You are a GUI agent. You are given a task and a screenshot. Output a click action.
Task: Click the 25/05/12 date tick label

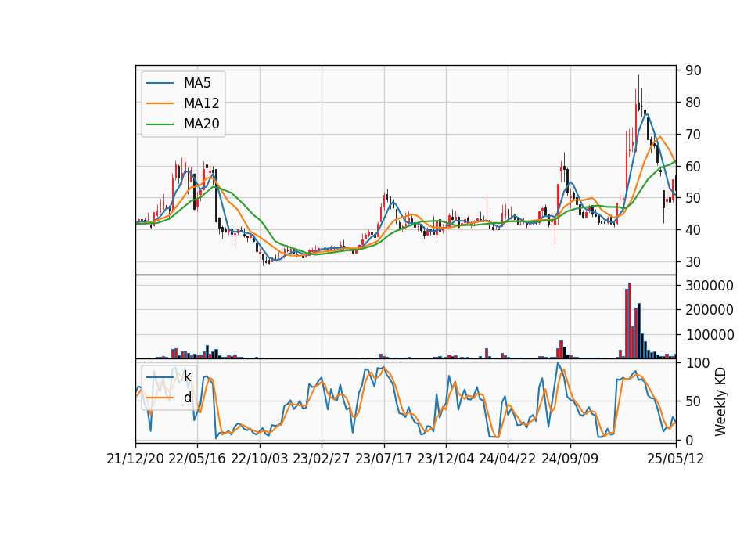[x=676, y=459]
